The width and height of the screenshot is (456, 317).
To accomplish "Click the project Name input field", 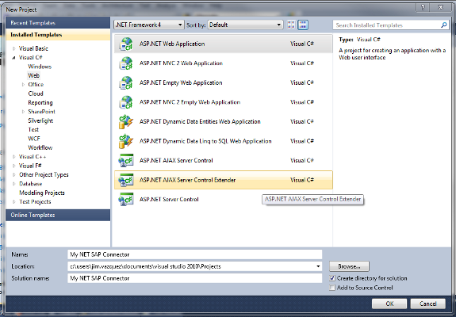I will point(194,254).
